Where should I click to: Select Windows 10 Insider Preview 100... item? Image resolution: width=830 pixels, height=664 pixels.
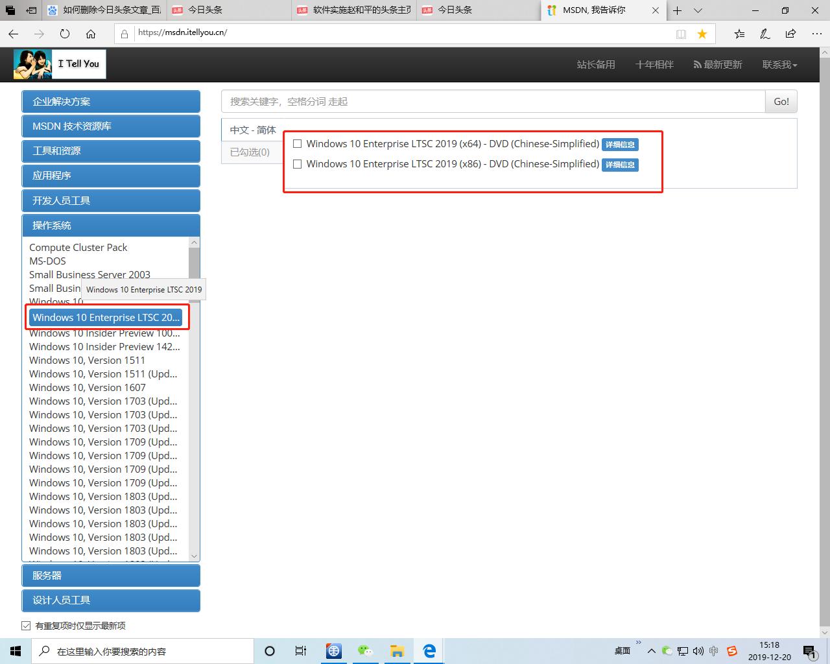pos(105,333)
